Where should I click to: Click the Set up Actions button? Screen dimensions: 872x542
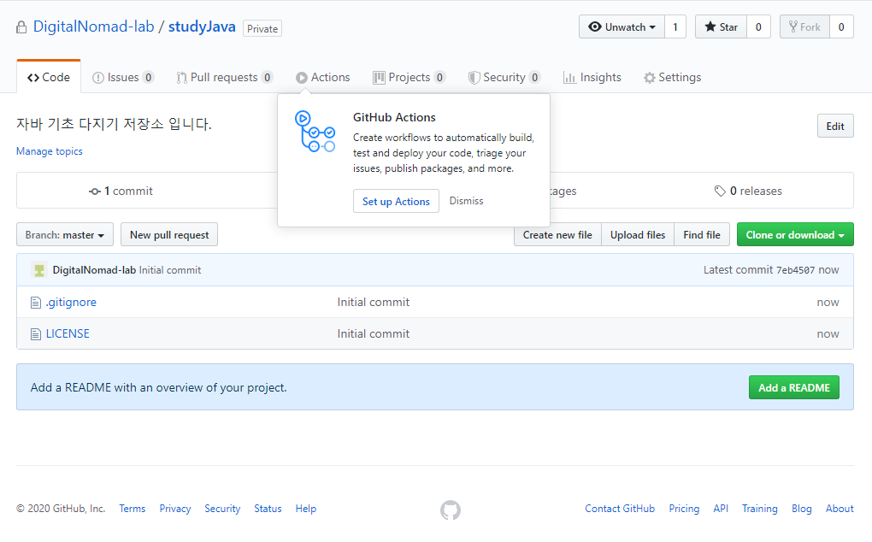click(x=396, y=202)
